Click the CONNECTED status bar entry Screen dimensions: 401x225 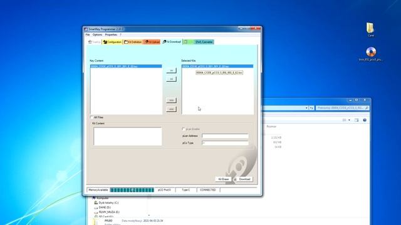click(208, 190)
